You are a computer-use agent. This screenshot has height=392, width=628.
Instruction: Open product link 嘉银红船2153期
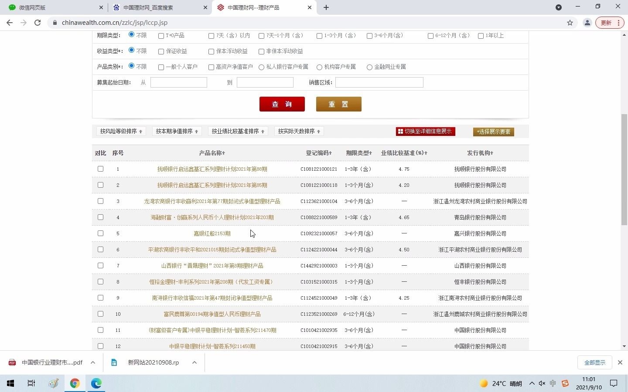(212, 233)
